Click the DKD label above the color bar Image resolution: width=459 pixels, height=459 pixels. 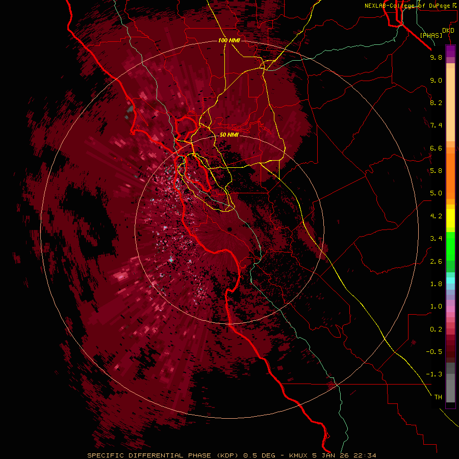tap(448, 31)
